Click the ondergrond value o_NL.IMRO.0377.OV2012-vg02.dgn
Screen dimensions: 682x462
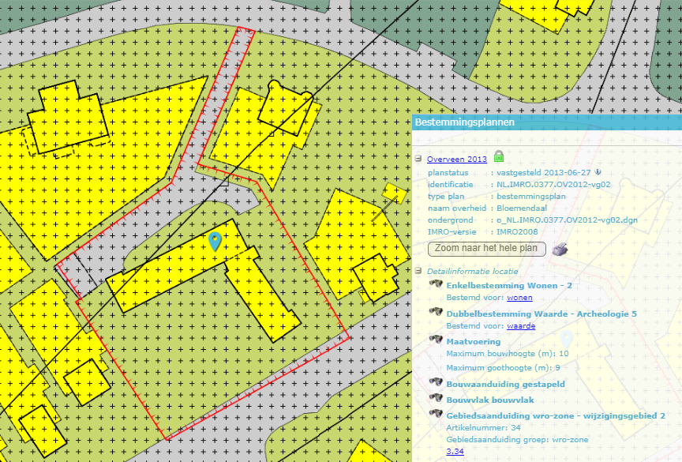[x=568, y=220]
